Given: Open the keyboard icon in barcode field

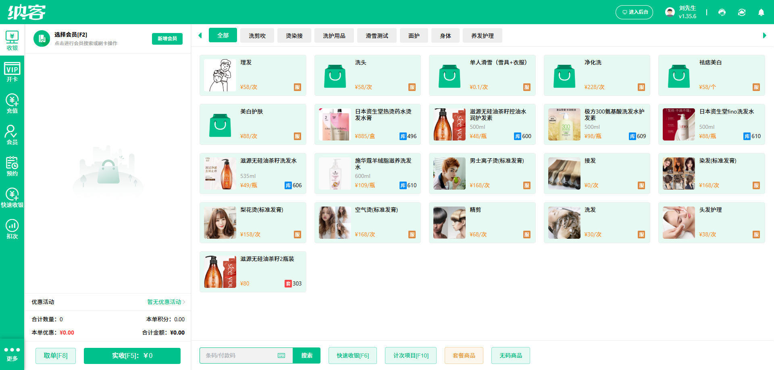Looking at the screenshot, I should coord(281,356).
